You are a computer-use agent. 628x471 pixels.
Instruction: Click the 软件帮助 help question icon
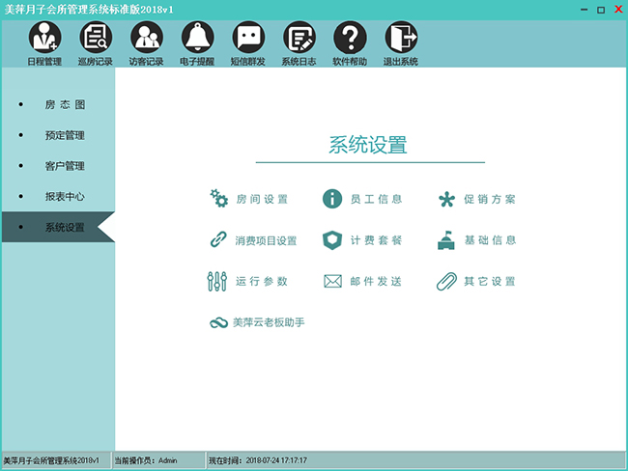point(350,39)
